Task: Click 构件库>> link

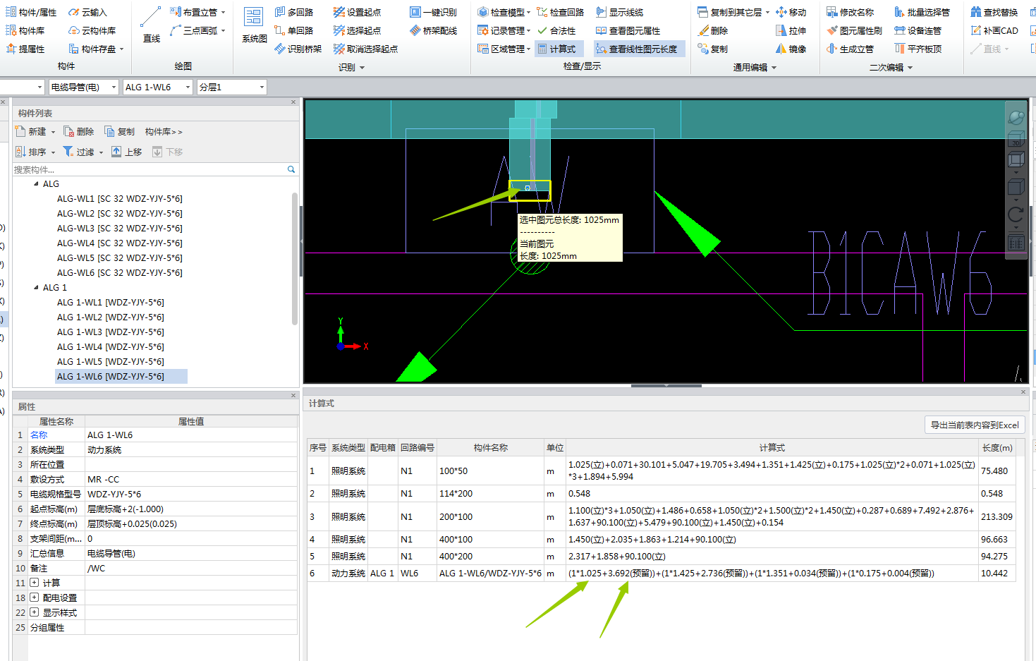Action: click(163, 131)
